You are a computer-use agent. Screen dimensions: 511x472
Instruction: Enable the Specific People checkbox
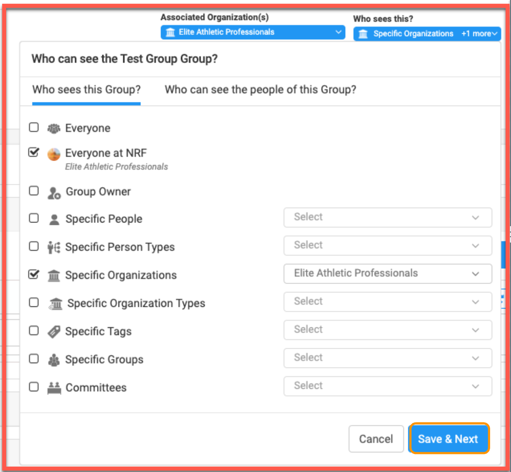[x=34, y=218]
